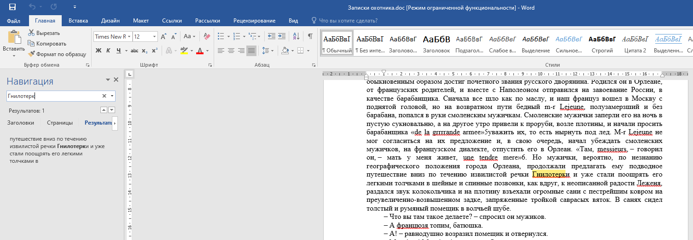The height and width of the screenshot is (240, 693).
Task: Click the numbered list icon
Action: [x=237, y=36]
